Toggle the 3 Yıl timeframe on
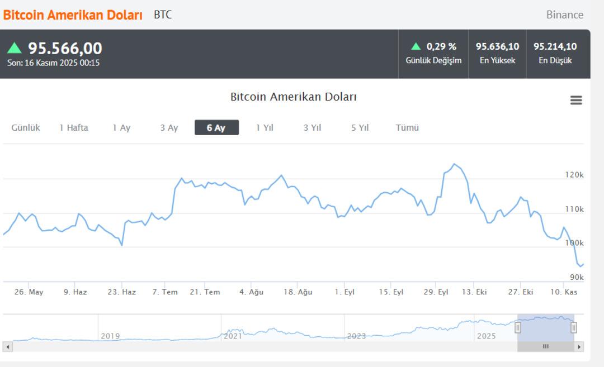The width and height of the screenshot is (604, 367). (312, 127)
